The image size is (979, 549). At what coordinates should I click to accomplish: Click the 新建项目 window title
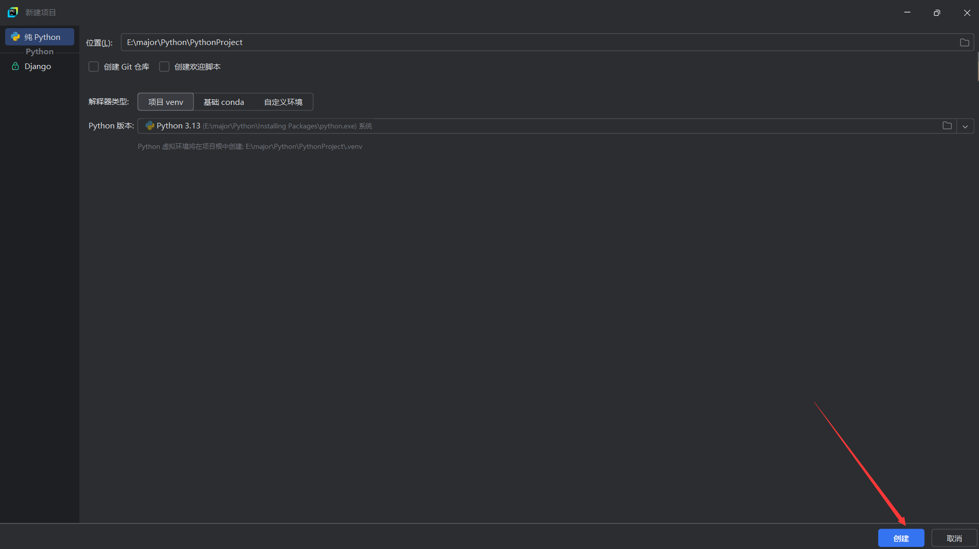pyautogui.click(x=40, y=12)
